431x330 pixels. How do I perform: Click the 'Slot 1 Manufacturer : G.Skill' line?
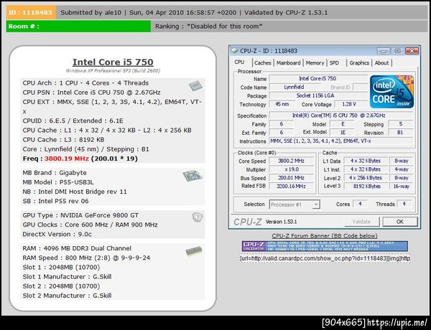pyautogui.click(x=67, y=277)
